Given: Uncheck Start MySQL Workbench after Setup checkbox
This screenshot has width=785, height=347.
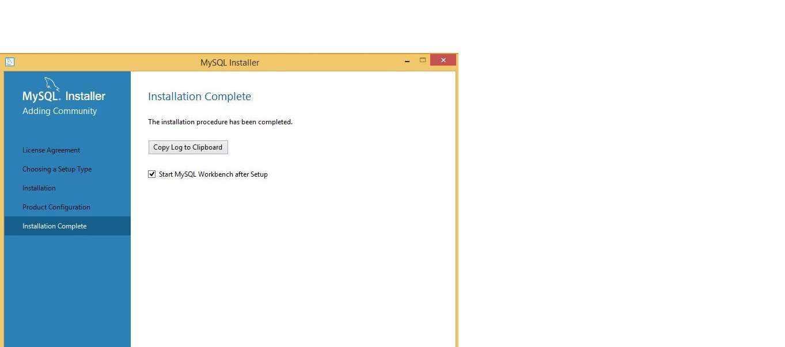Looking at the screenshot, I should pyautogui.click(x=152, y=174).
